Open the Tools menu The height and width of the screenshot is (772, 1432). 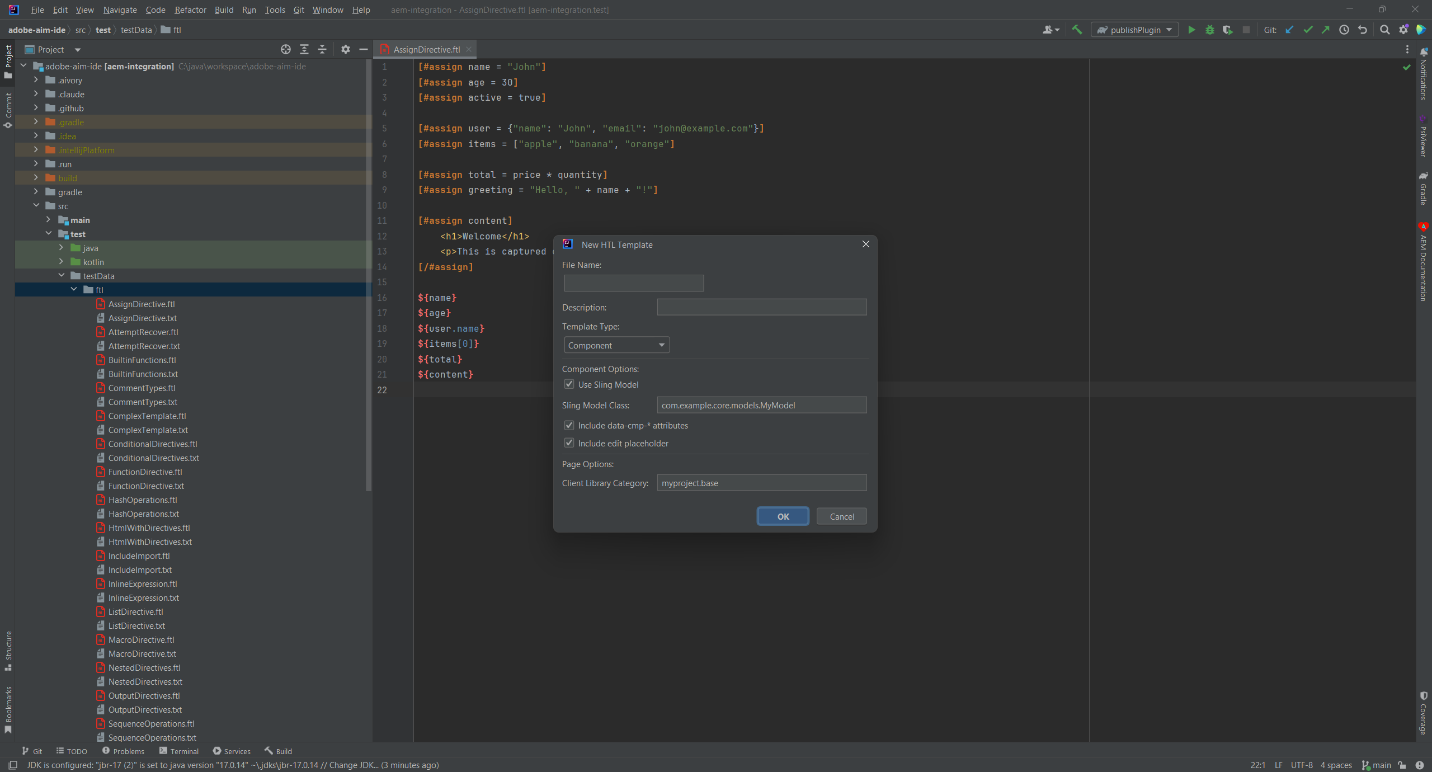point(275,10)
